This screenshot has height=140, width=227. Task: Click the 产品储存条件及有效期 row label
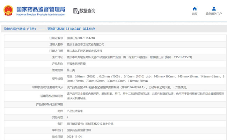tap(50, 104)
